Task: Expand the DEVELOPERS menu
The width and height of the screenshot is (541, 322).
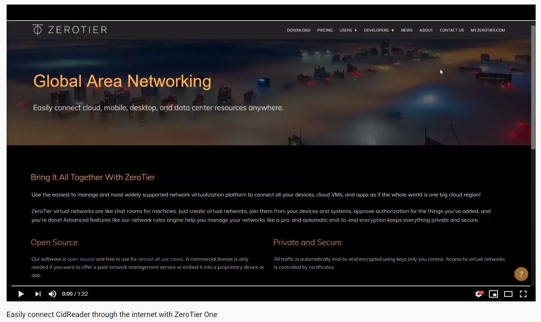Action: point(379,30)
